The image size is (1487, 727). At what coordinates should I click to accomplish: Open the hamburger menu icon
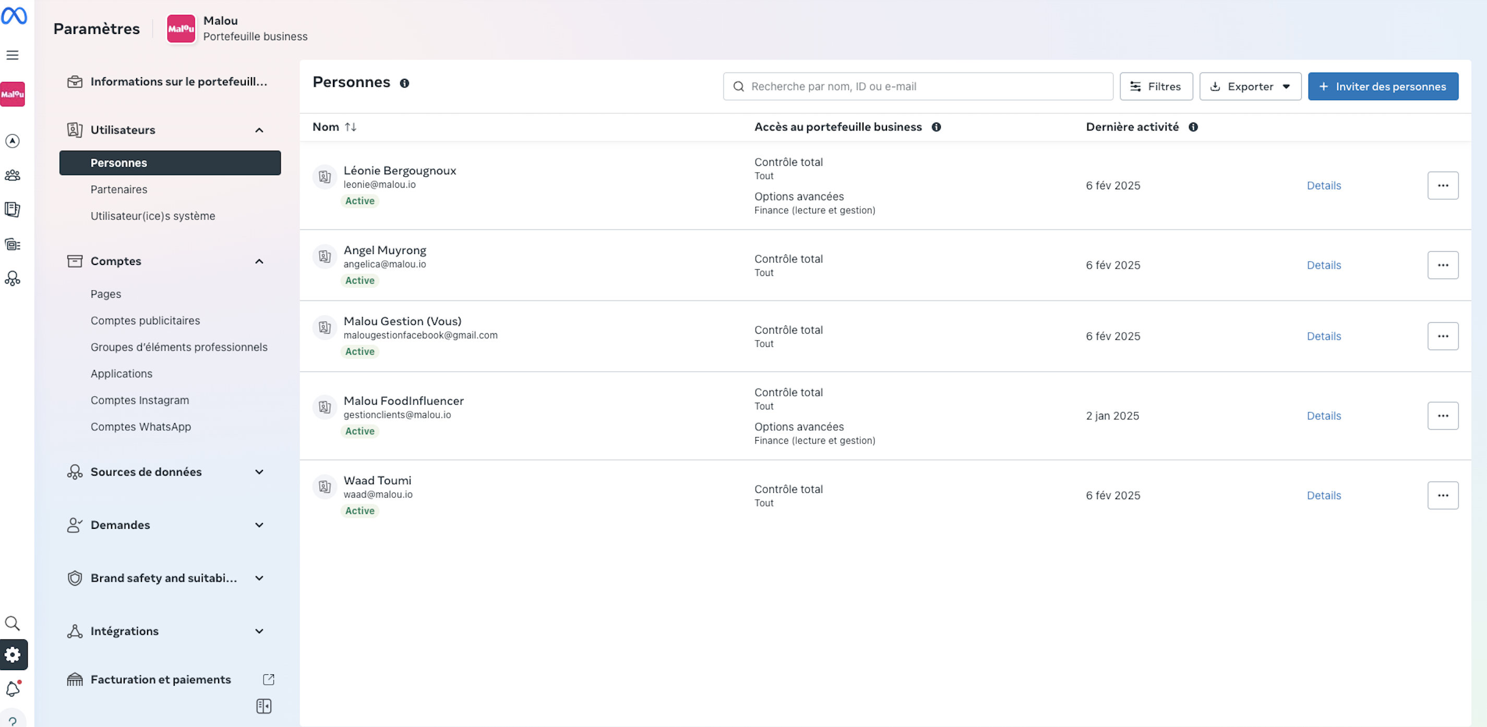point(12,55)
